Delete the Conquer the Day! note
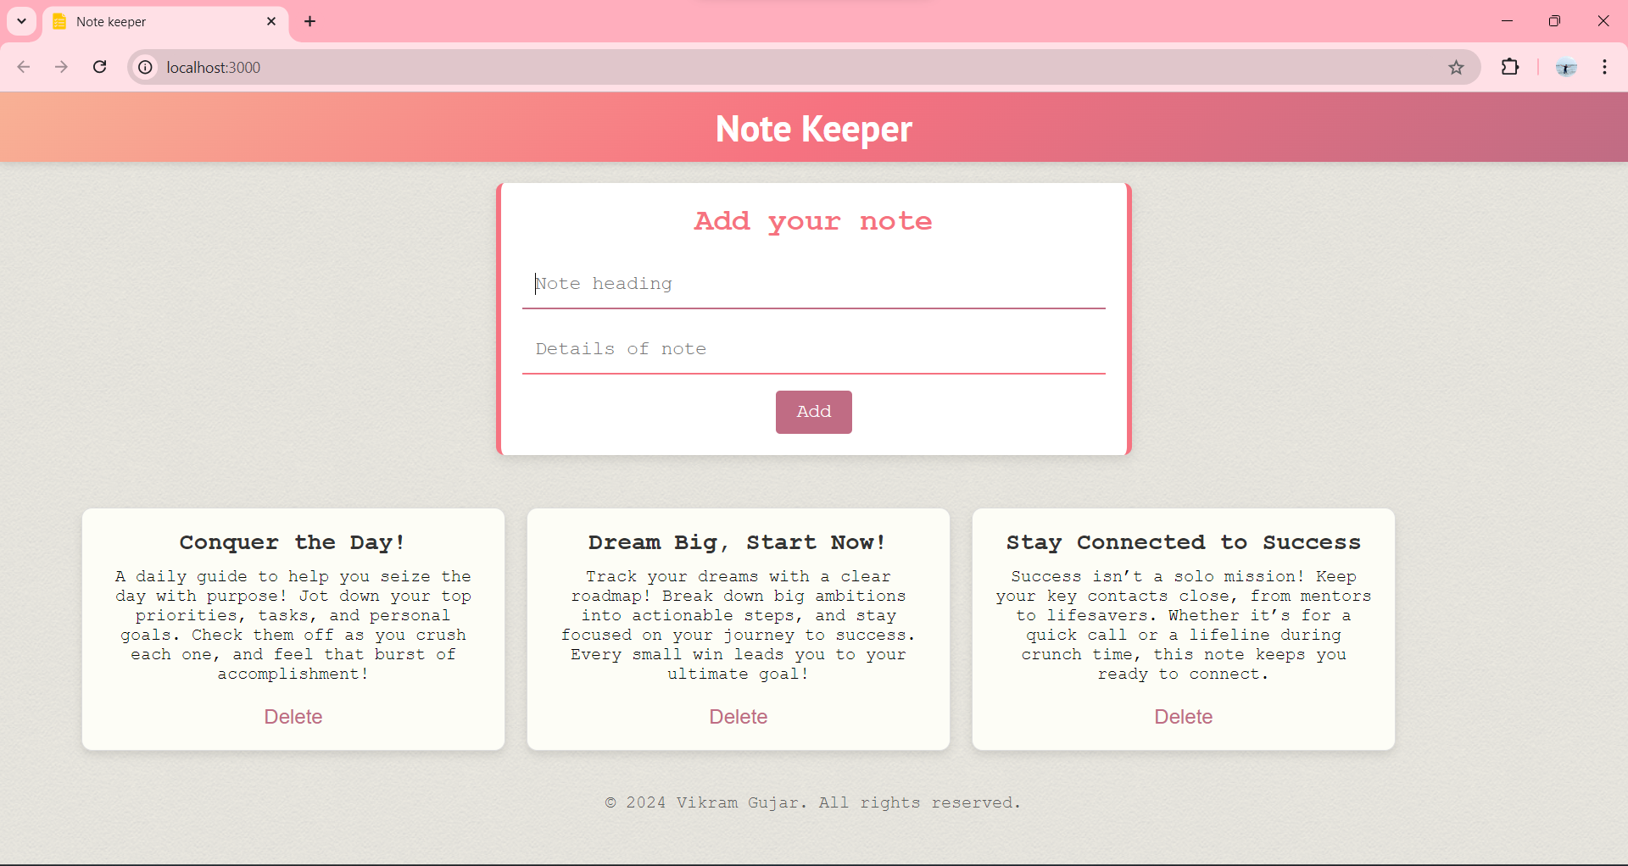Screen dimensions: 1628x866 (293, 717)
